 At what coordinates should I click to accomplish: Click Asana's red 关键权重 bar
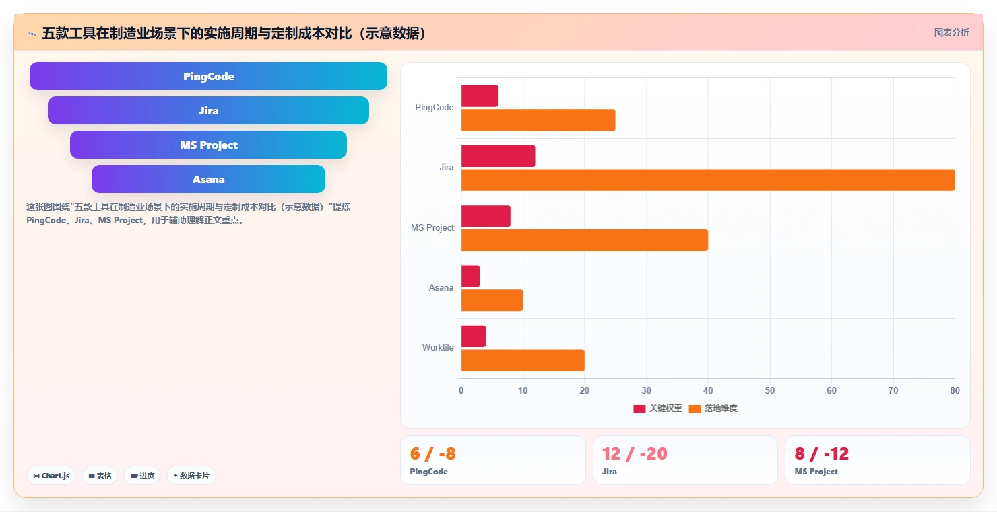point(470,277)
